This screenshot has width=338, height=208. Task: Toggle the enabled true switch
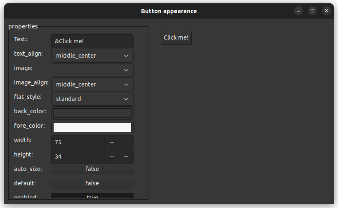(92, 196)
